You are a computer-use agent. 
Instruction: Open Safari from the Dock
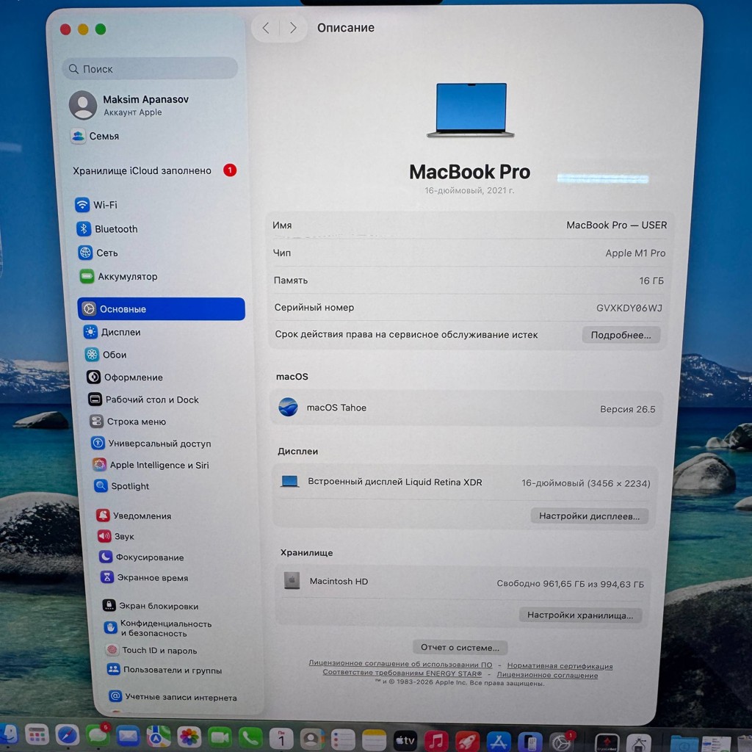(67, 736)
